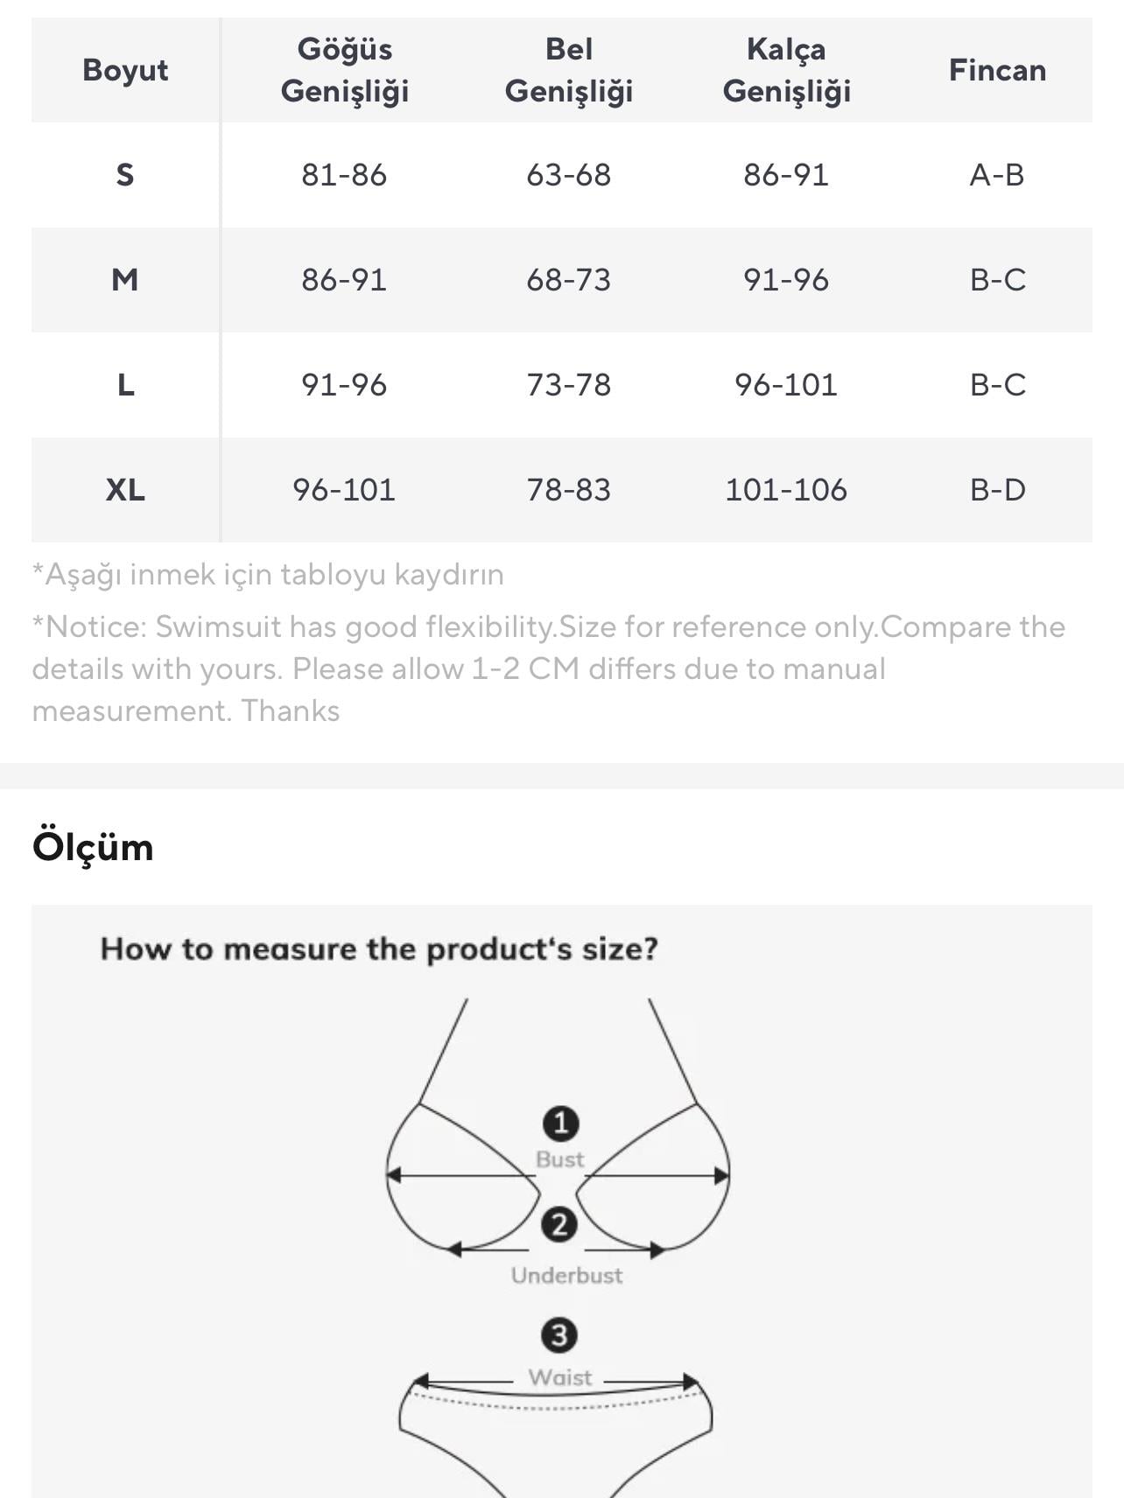Screen dimensions: 1124x1498
Task: Click the 101-106 hip width cell
Action: [786, 490]
